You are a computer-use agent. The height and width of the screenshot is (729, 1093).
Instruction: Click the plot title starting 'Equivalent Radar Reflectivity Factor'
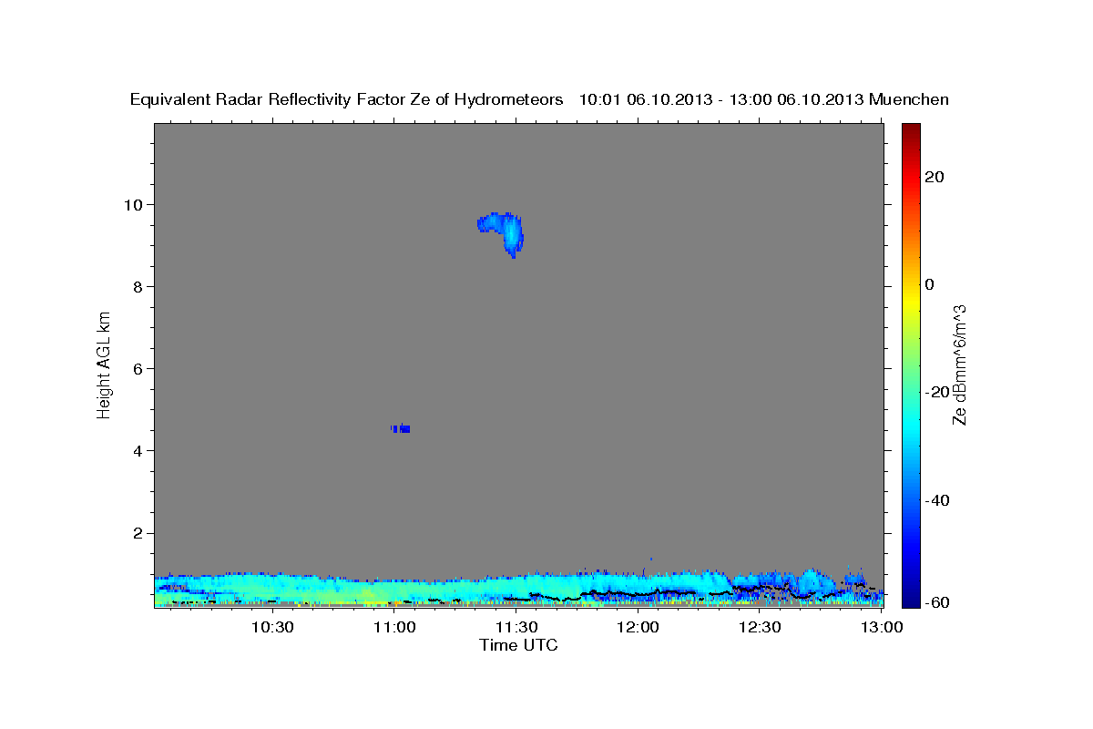click(539, 99)
